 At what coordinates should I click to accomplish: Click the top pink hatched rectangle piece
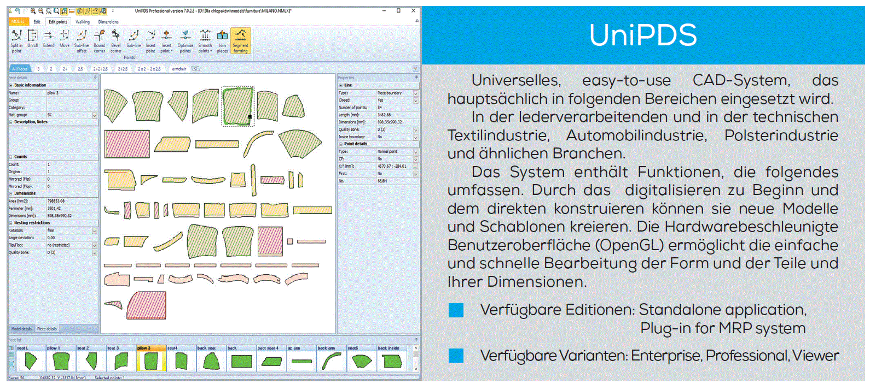tap(127, 144)
